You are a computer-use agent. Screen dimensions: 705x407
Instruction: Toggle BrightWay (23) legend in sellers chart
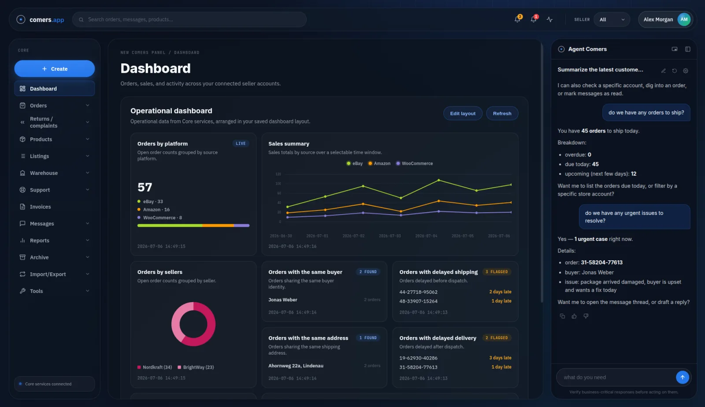(196, 367)
